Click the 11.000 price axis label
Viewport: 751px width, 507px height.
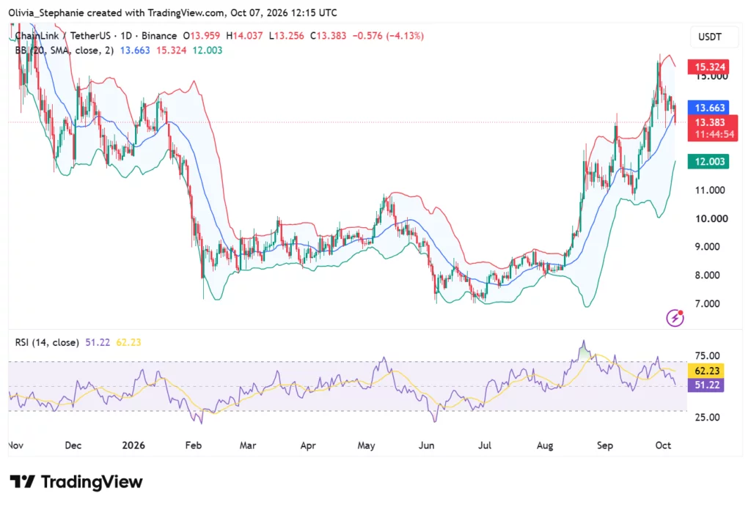[x=710, y=190]
